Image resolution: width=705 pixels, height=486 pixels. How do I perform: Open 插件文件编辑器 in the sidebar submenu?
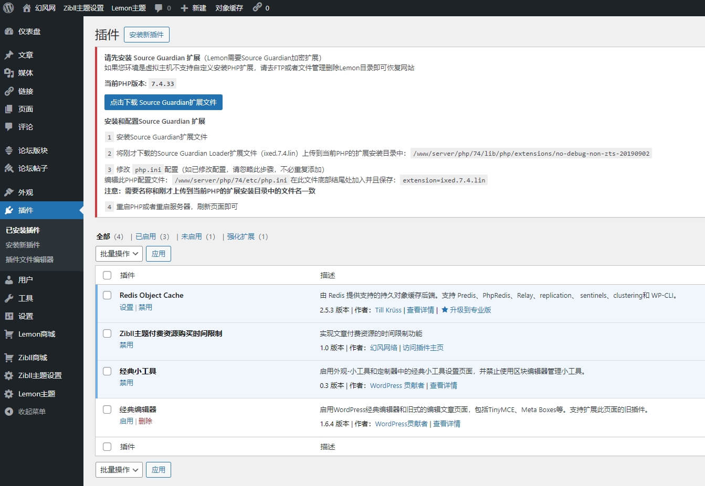pyautogui.click(x=29, y=260)
